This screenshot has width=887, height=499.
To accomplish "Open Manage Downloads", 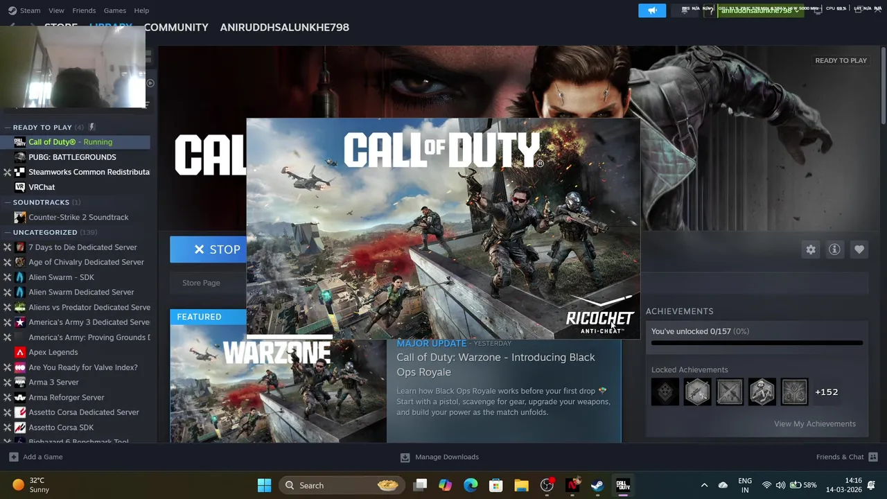I will tap(439, 457).
